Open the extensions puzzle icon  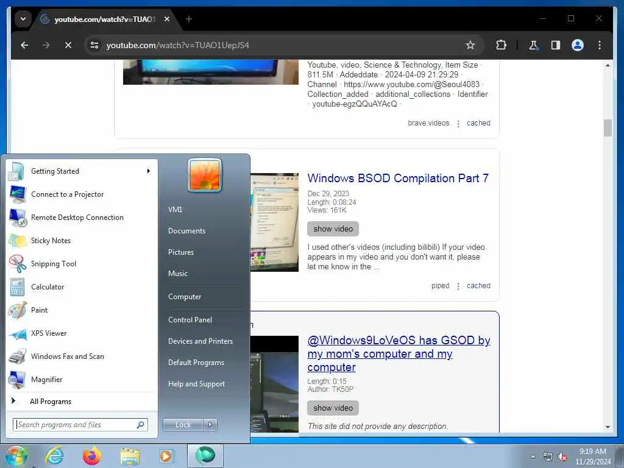501,45
